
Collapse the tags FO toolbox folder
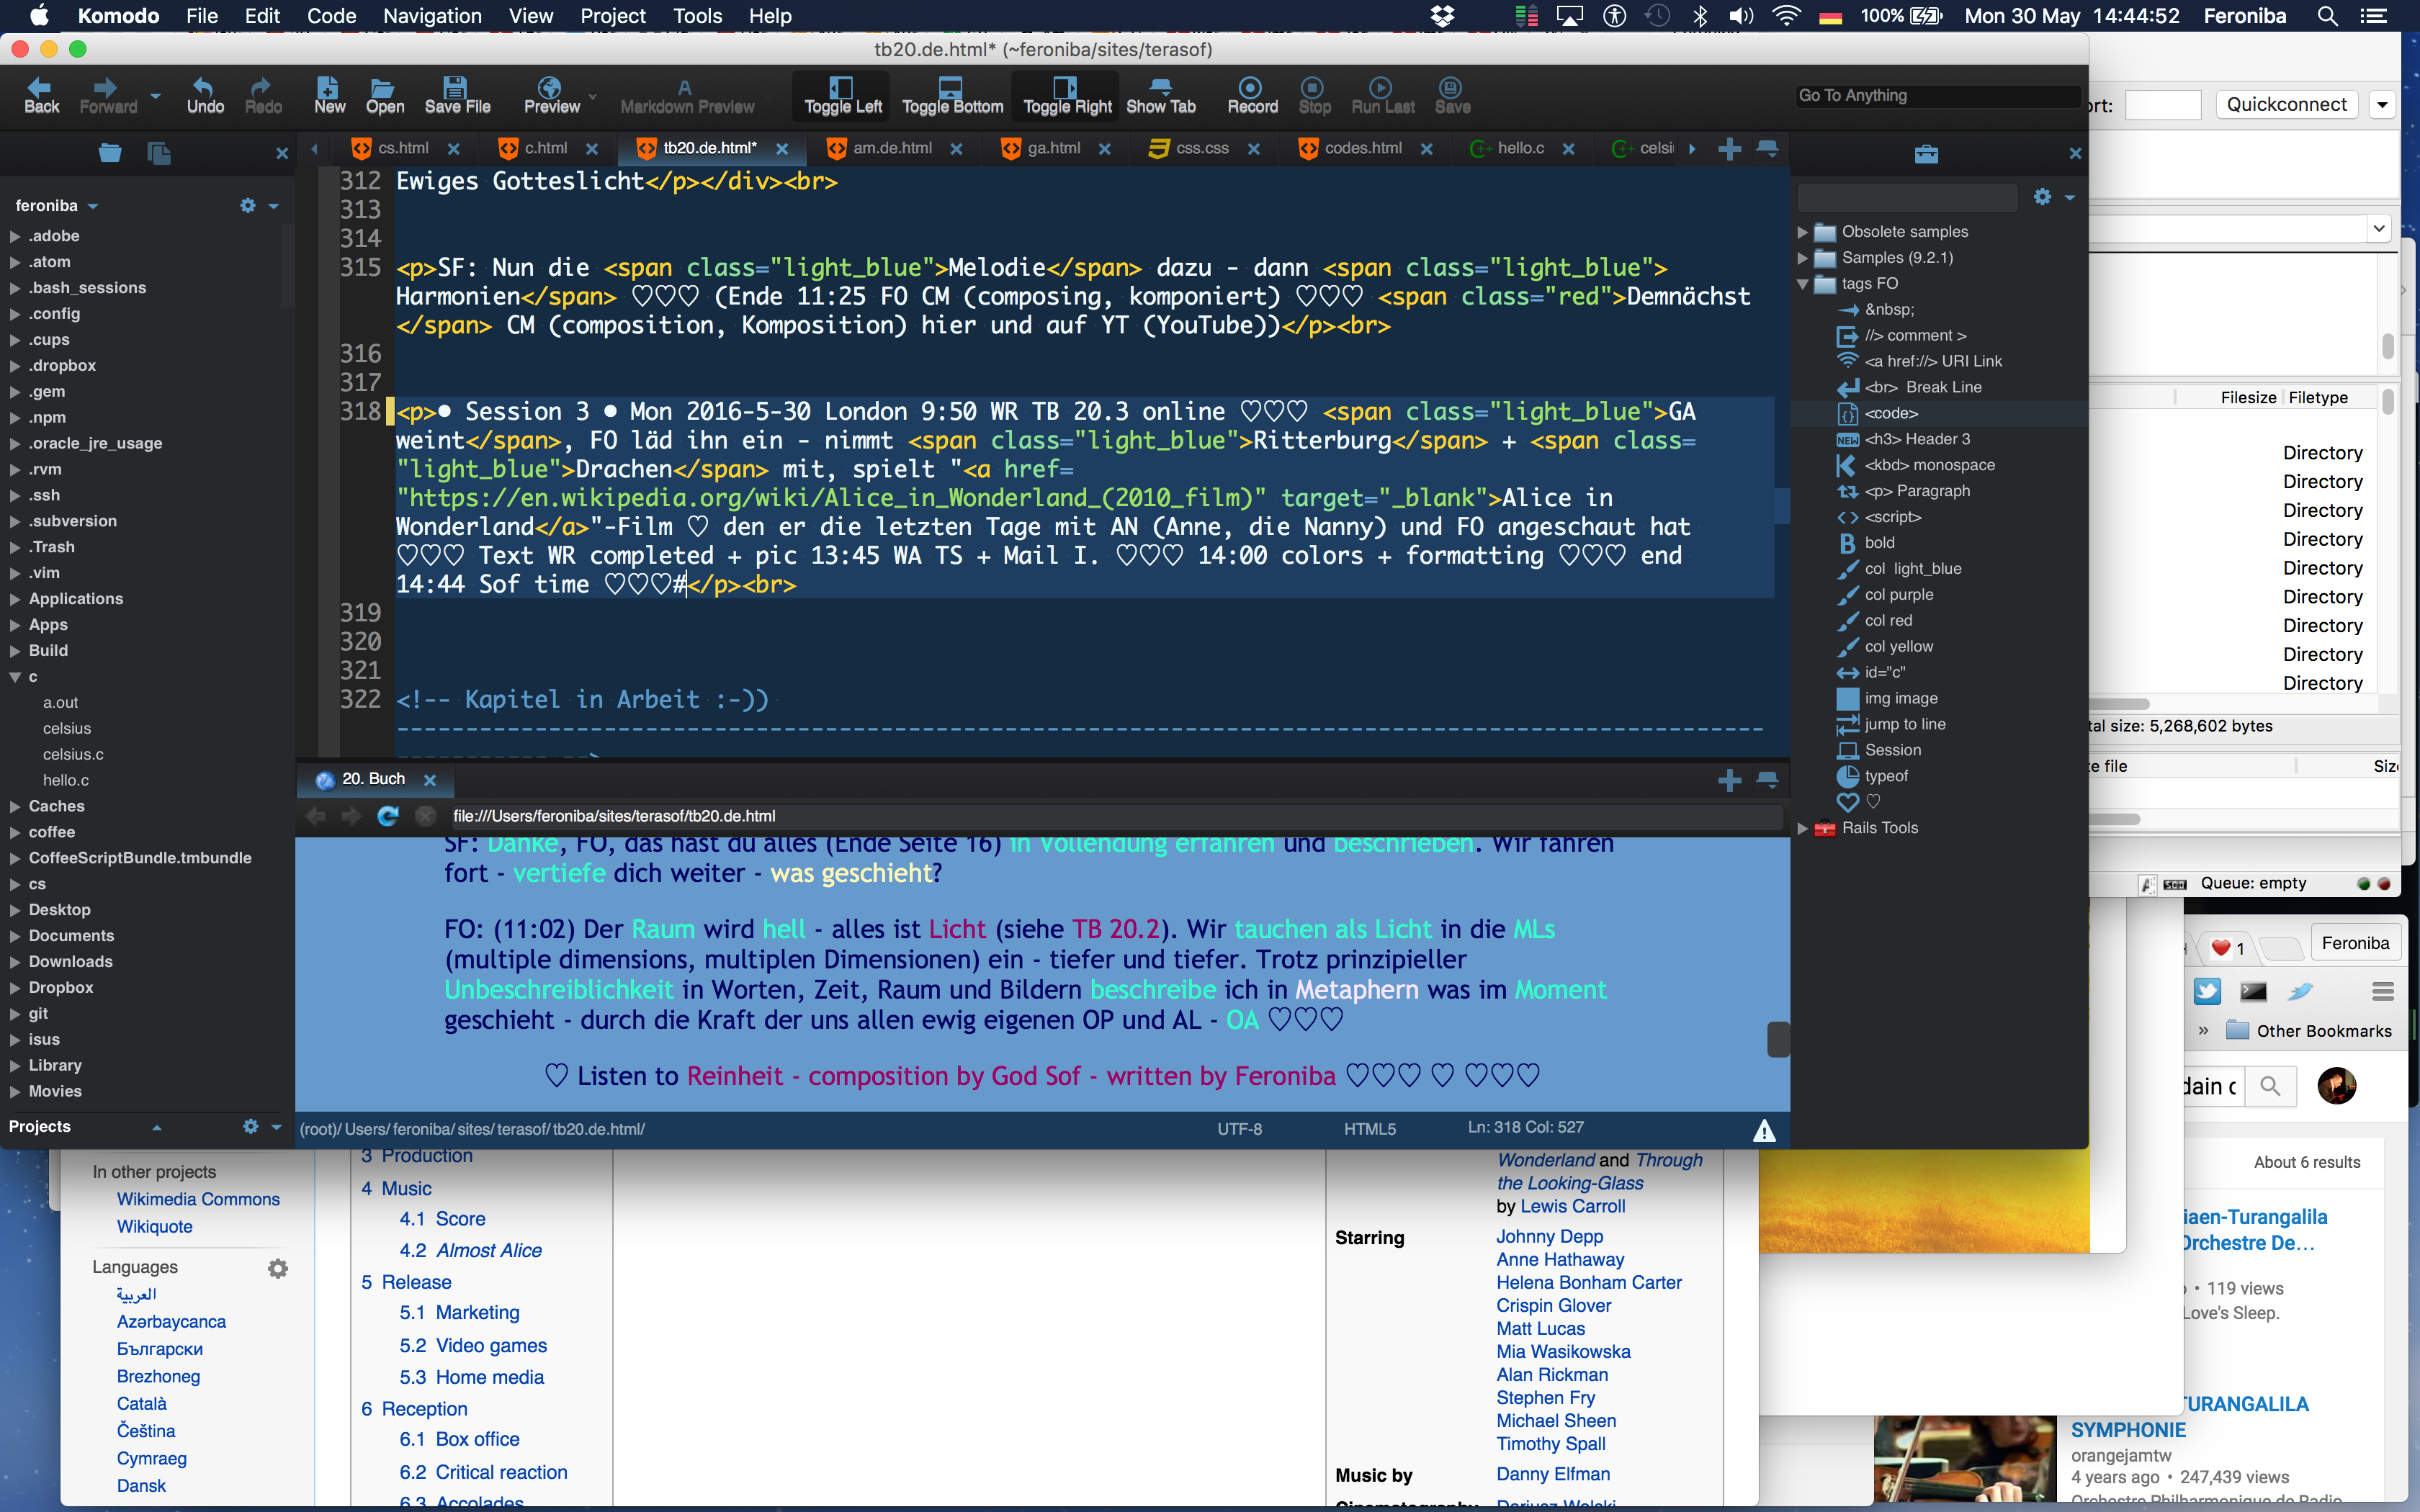[1803, 284]
